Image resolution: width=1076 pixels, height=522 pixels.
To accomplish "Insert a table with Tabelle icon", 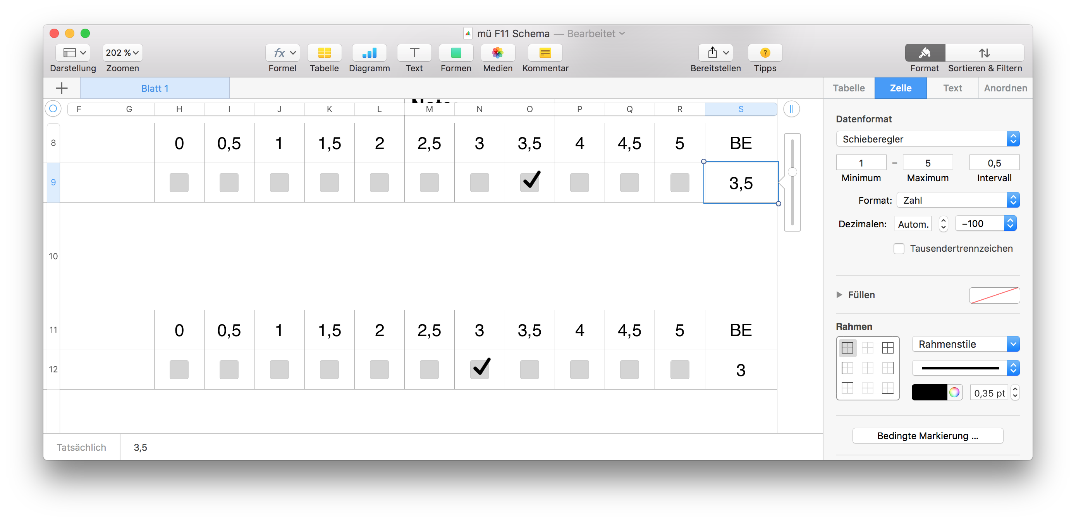I will click(x=324, y=53).
